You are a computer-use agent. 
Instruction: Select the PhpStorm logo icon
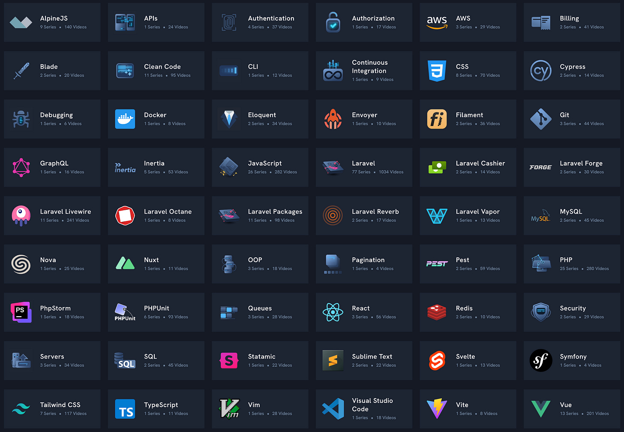21,312
